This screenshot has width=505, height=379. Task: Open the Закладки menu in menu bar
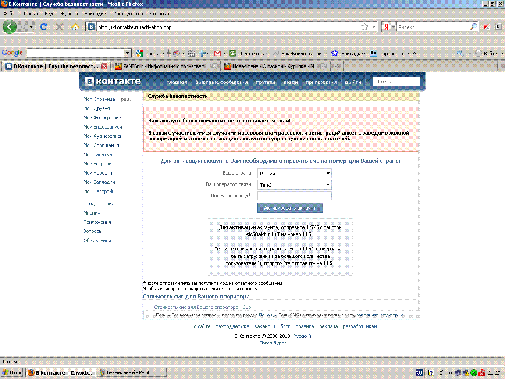95,14
